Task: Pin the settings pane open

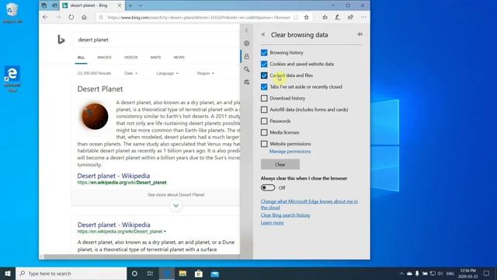Action: pyautogui.click(x=360, y=34)
